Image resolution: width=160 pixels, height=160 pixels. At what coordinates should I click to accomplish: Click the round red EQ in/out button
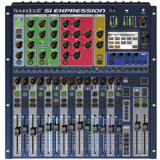coord(65,62)
